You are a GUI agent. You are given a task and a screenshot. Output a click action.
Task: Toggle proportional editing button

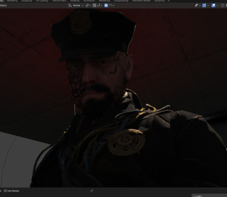(x=106, y=5)
